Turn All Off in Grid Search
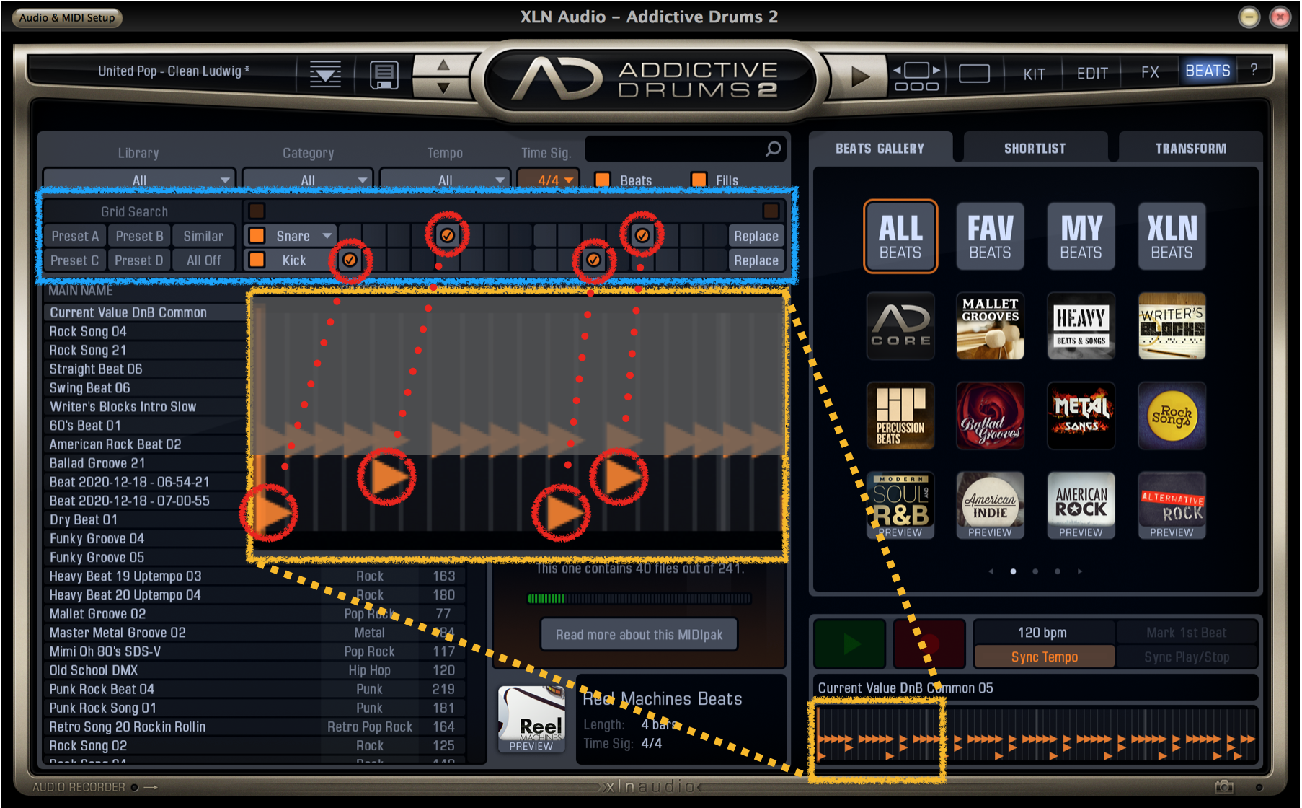 (204, 260)
